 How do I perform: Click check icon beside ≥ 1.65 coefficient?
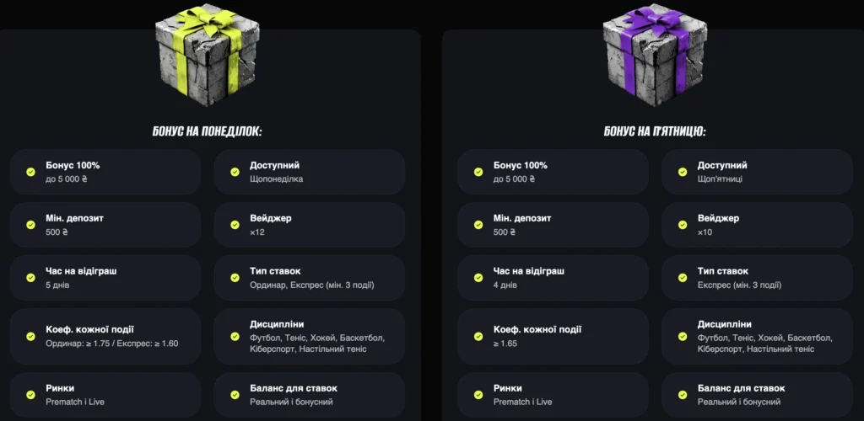[x=478, y=336]
